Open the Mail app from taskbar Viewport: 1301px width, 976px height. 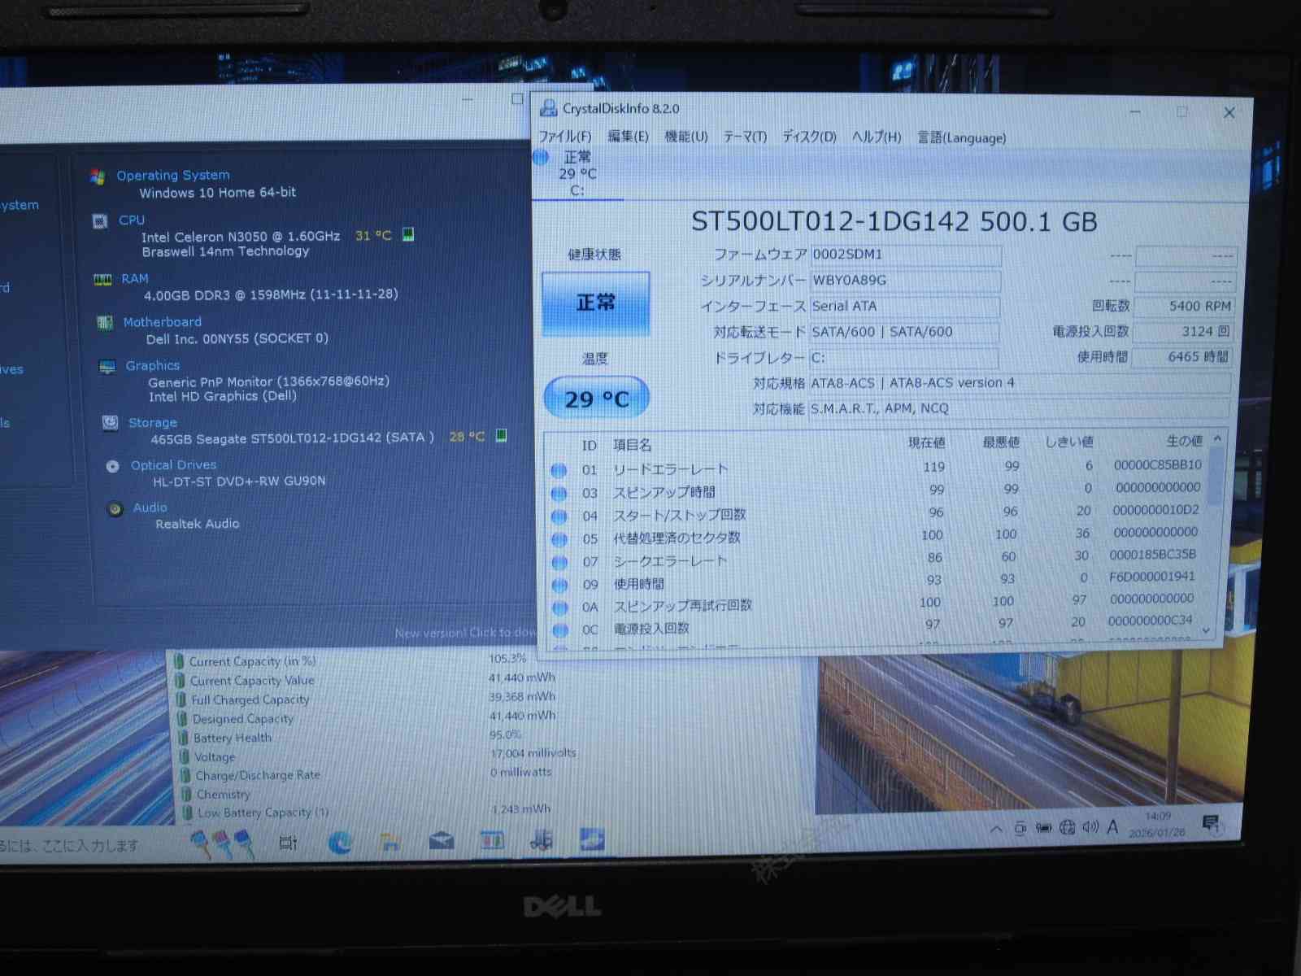point(442,840)
